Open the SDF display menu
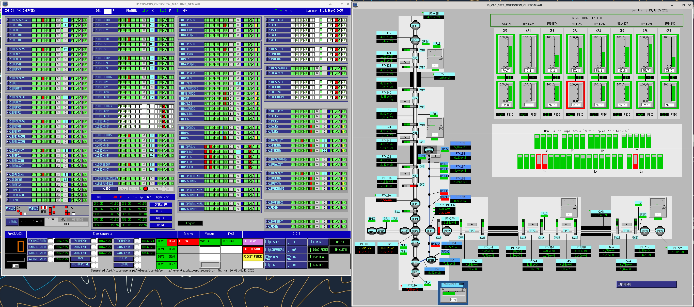The image size is (694, 307). [x=296, y=242]
